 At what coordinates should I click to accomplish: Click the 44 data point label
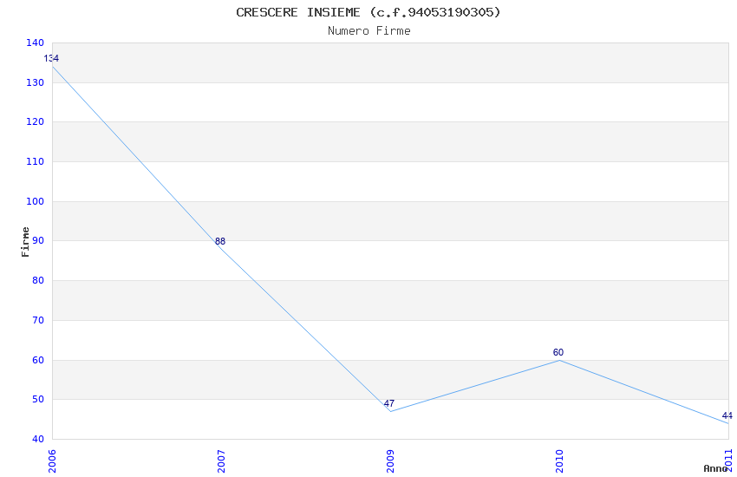point(727,415)
